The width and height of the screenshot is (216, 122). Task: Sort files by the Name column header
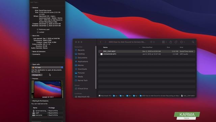105,47
